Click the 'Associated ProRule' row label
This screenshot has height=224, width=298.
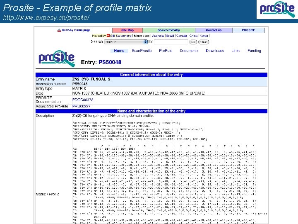52,106
